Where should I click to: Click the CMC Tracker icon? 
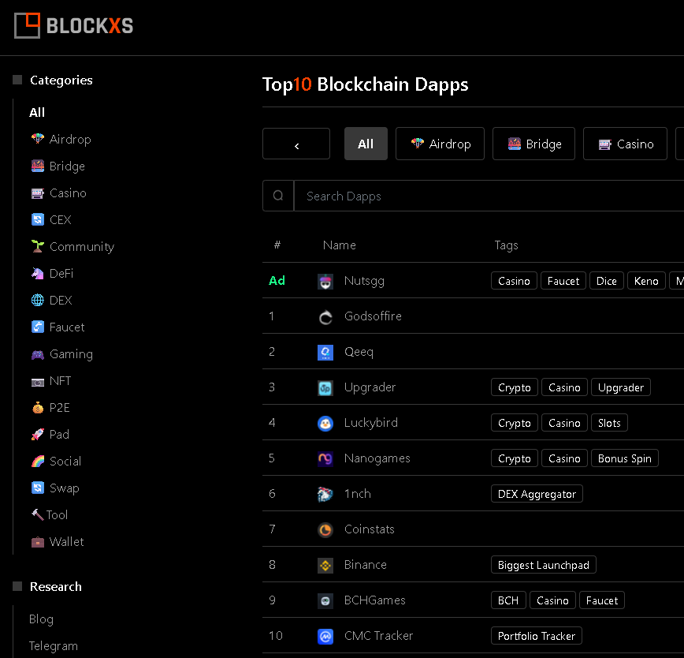[325, 636]
